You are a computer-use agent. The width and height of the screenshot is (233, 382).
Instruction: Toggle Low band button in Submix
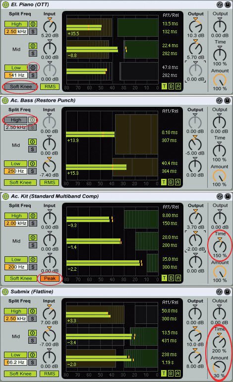point(16,355)
